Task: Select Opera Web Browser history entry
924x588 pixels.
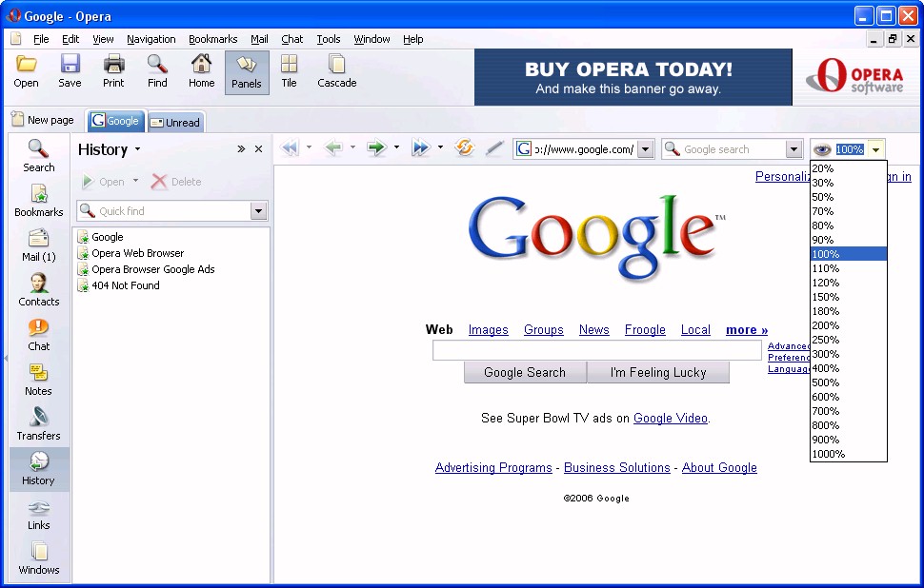Action: pos(137,253)
